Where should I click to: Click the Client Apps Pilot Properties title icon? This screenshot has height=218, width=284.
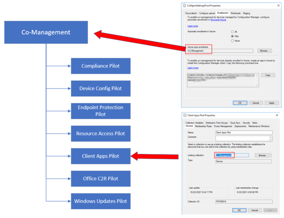coord(185,115)
